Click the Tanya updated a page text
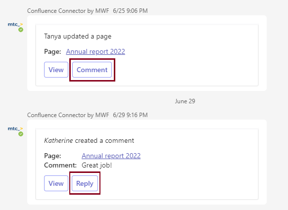The image size is (288, 210). pyautogui.click(x=78, y=36)
